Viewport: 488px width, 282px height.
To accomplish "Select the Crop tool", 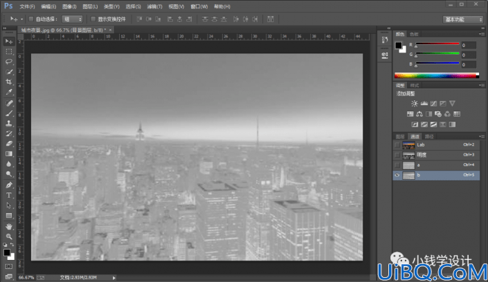I will pyautogui.click(x=9, y=82).
